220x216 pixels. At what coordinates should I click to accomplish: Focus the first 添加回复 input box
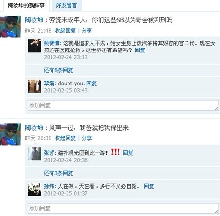pos(123,105)
